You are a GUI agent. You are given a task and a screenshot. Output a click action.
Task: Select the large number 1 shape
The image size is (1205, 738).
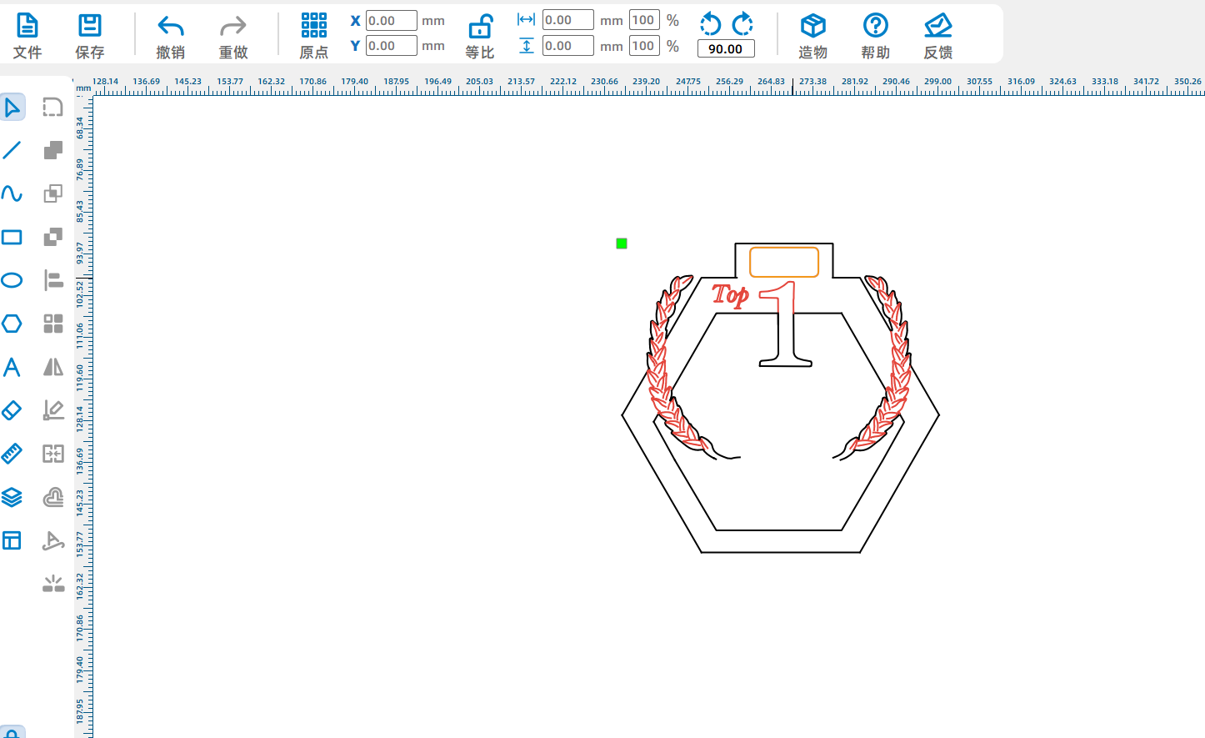coord(785,324)
